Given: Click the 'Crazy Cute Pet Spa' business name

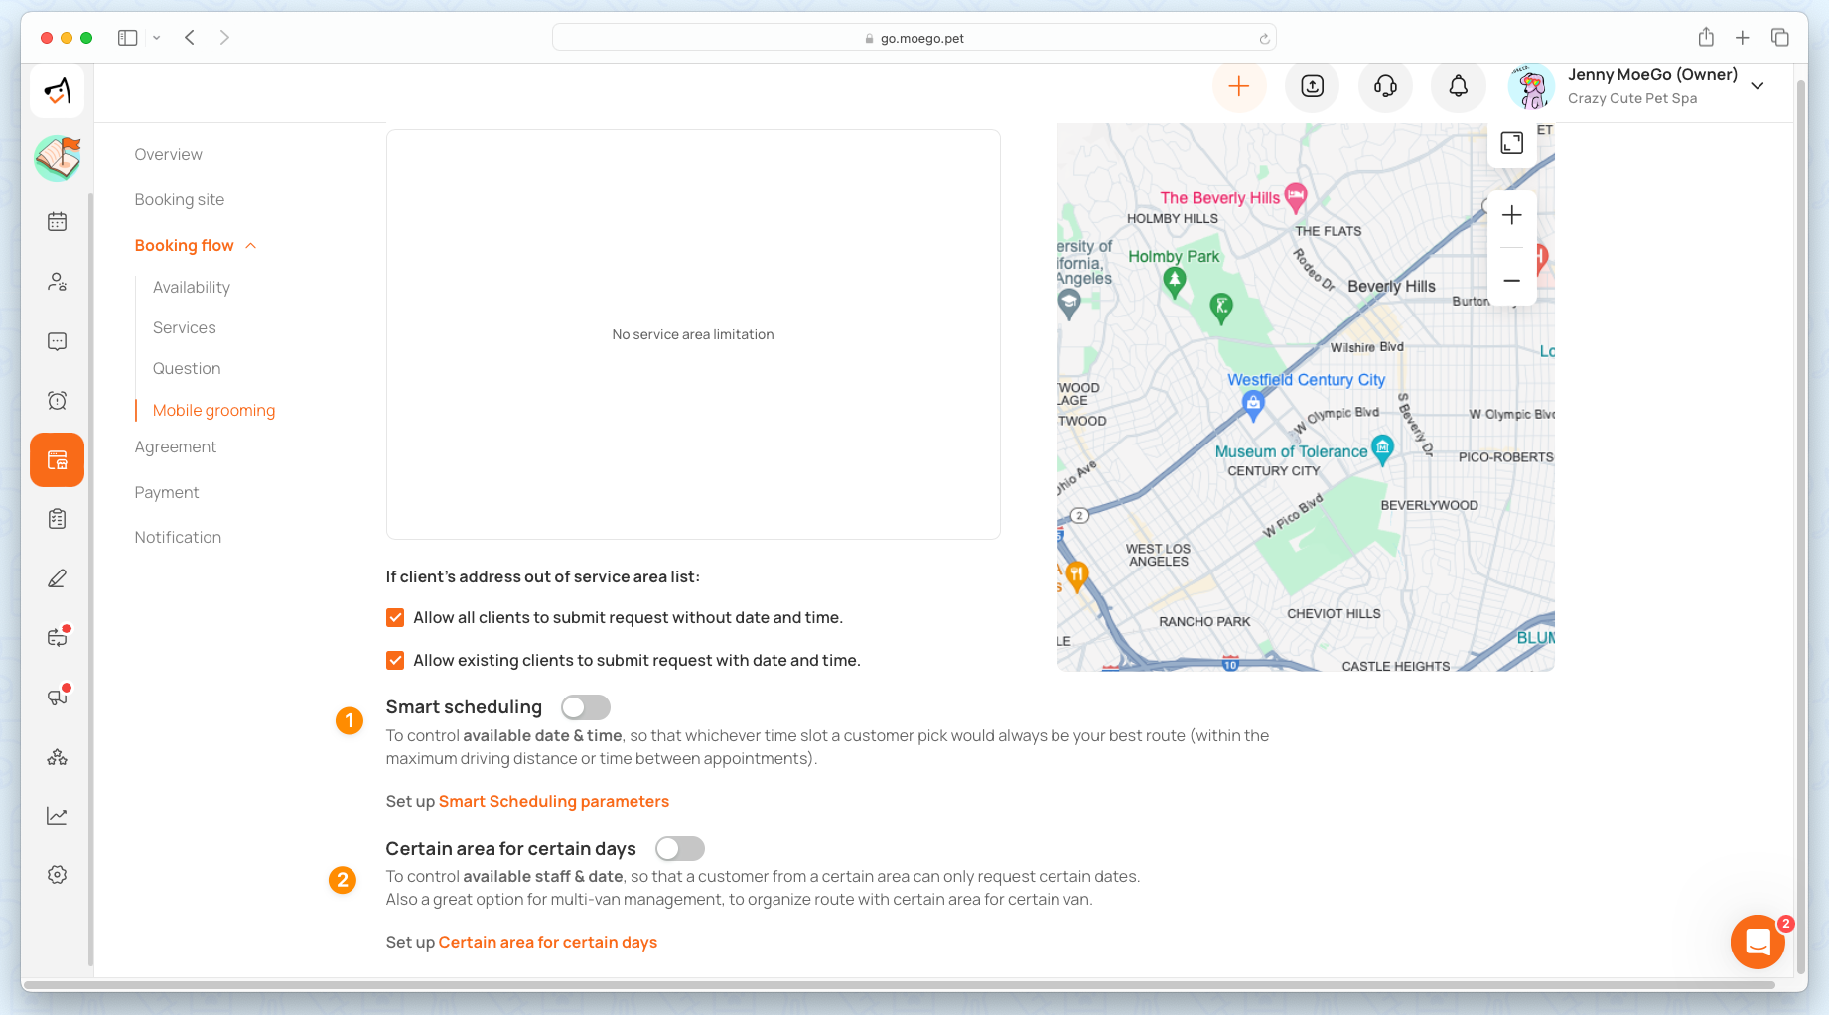Looking at the screenshot, I should pyautogui.click(x=1632, y=99).
